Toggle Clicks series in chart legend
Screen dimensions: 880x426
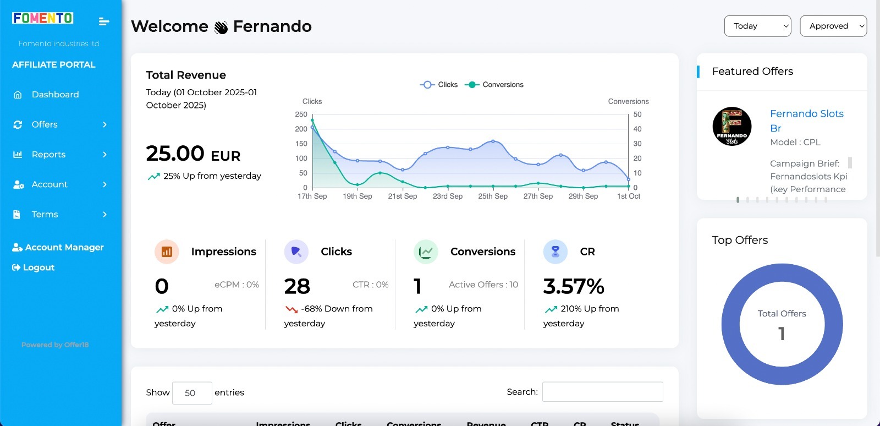point(439,85)
